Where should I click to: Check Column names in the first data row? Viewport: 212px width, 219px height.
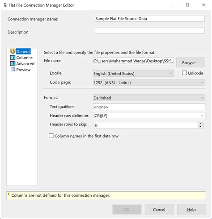pos(51,136)
